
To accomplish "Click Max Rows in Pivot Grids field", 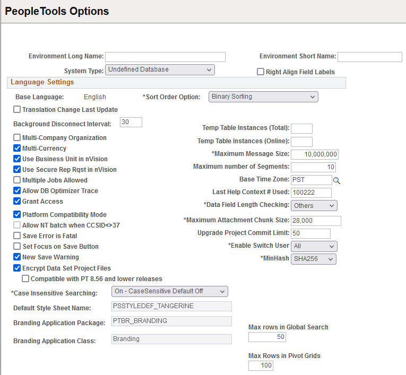I will tap(261, 365).
